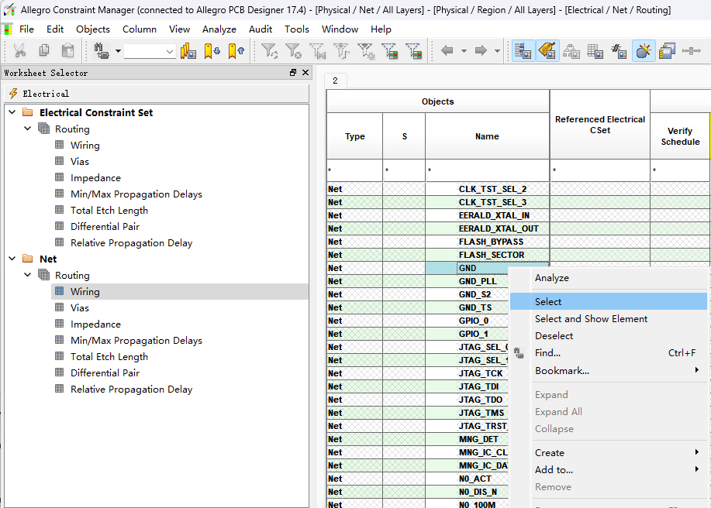Open the bookmarks list icon with two bookmarks
711x508 pixels.
pos(188,50)
